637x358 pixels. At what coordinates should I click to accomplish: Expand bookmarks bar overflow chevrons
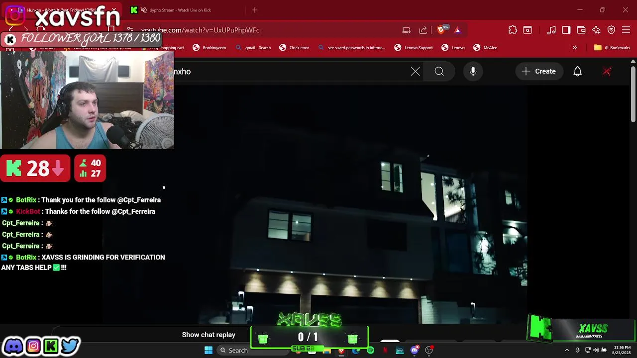(x=575, y=48)
